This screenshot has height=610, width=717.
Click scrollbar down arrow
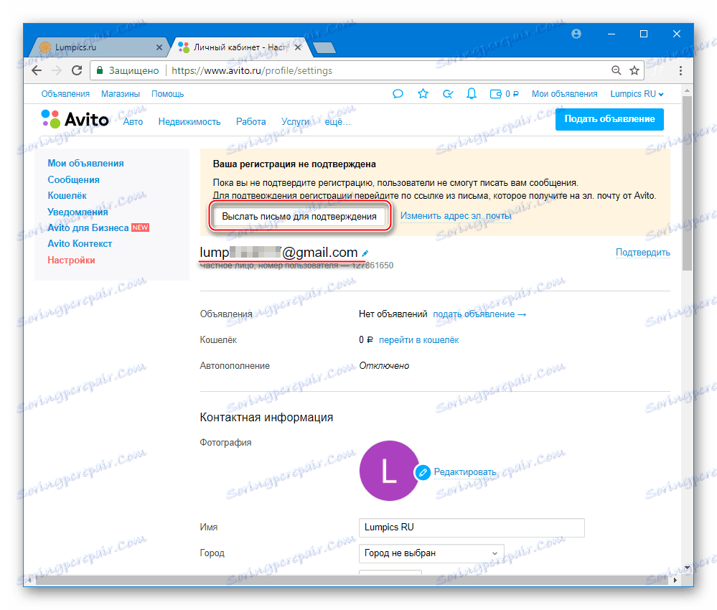pyautogui.click(x=686, y=568)
